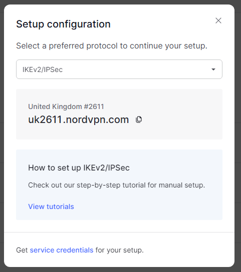Screen dimensions: 241x272
Task: Click the gray server hostname card
Action: click(x=119, y=114)
